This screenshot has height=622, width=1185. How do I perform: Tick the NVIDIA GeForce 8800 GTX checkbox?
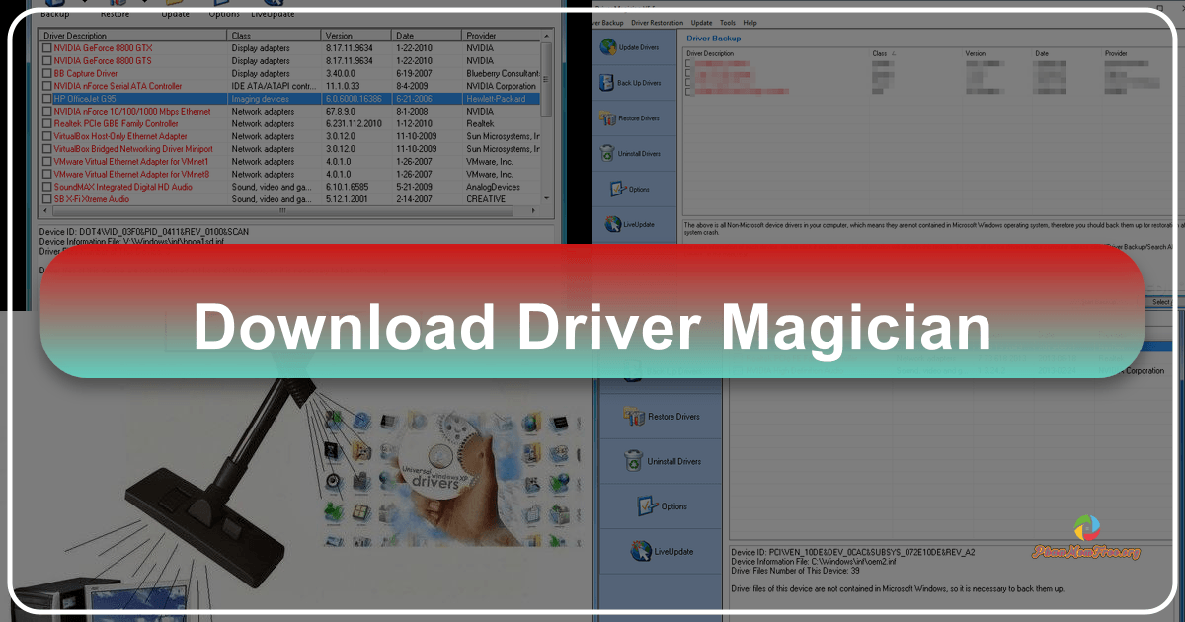click(45, 47)
